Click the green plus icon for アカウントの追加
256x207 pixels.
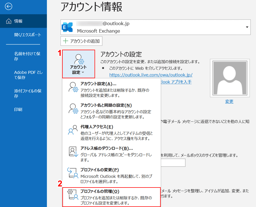tap(65, 41)
